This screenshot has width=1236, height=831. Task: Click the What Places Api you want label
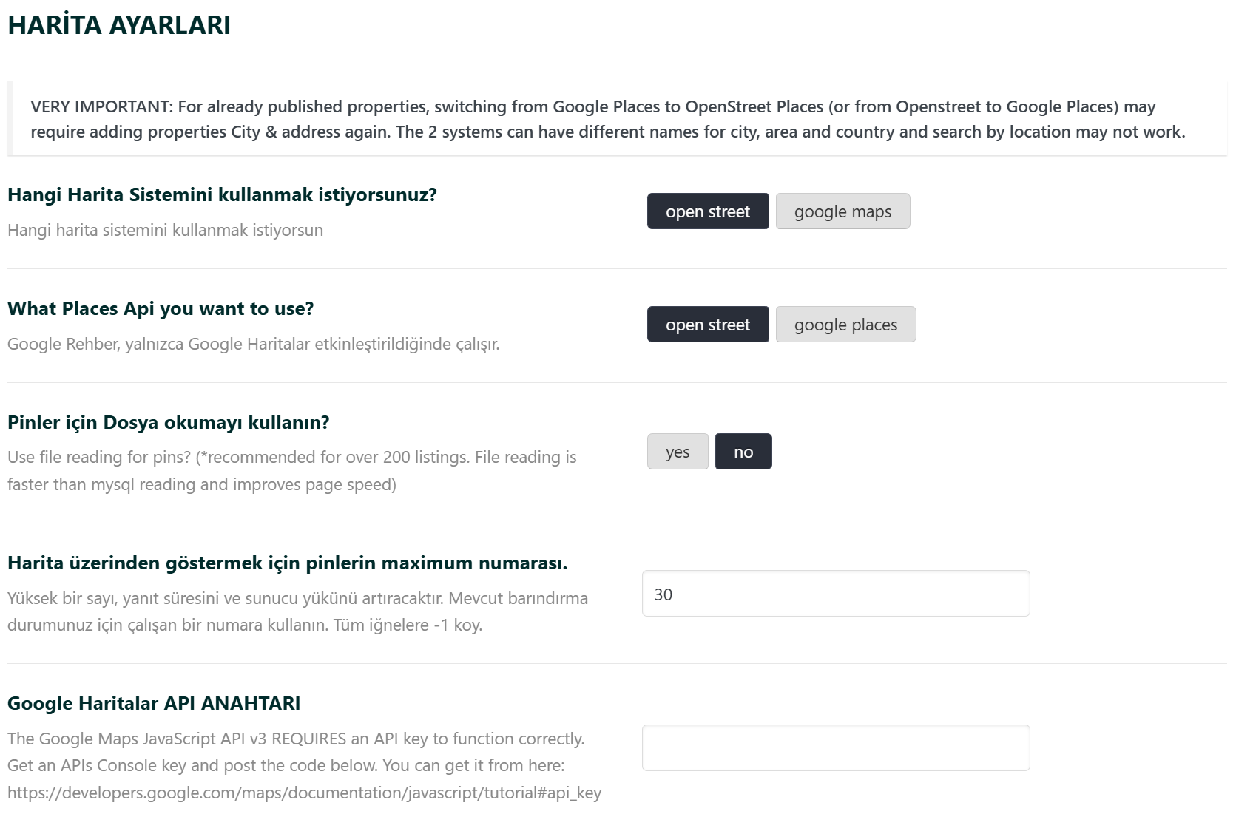pos(161,309)
